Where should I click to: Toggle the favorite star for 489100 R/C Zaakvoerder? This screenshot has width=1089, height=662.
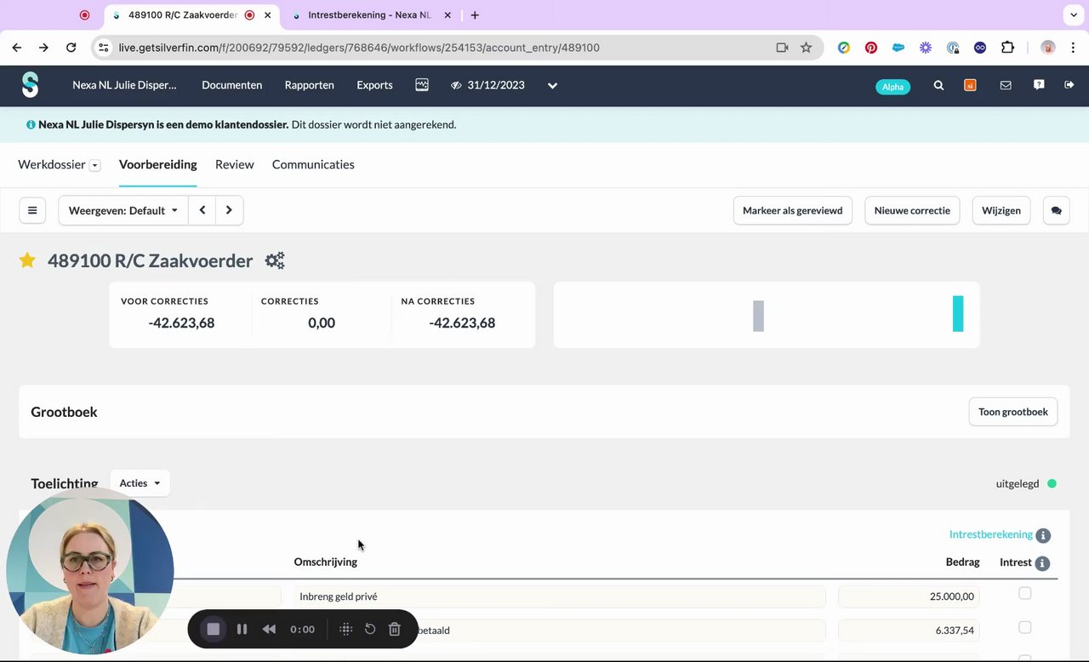[x=27, y=260]
